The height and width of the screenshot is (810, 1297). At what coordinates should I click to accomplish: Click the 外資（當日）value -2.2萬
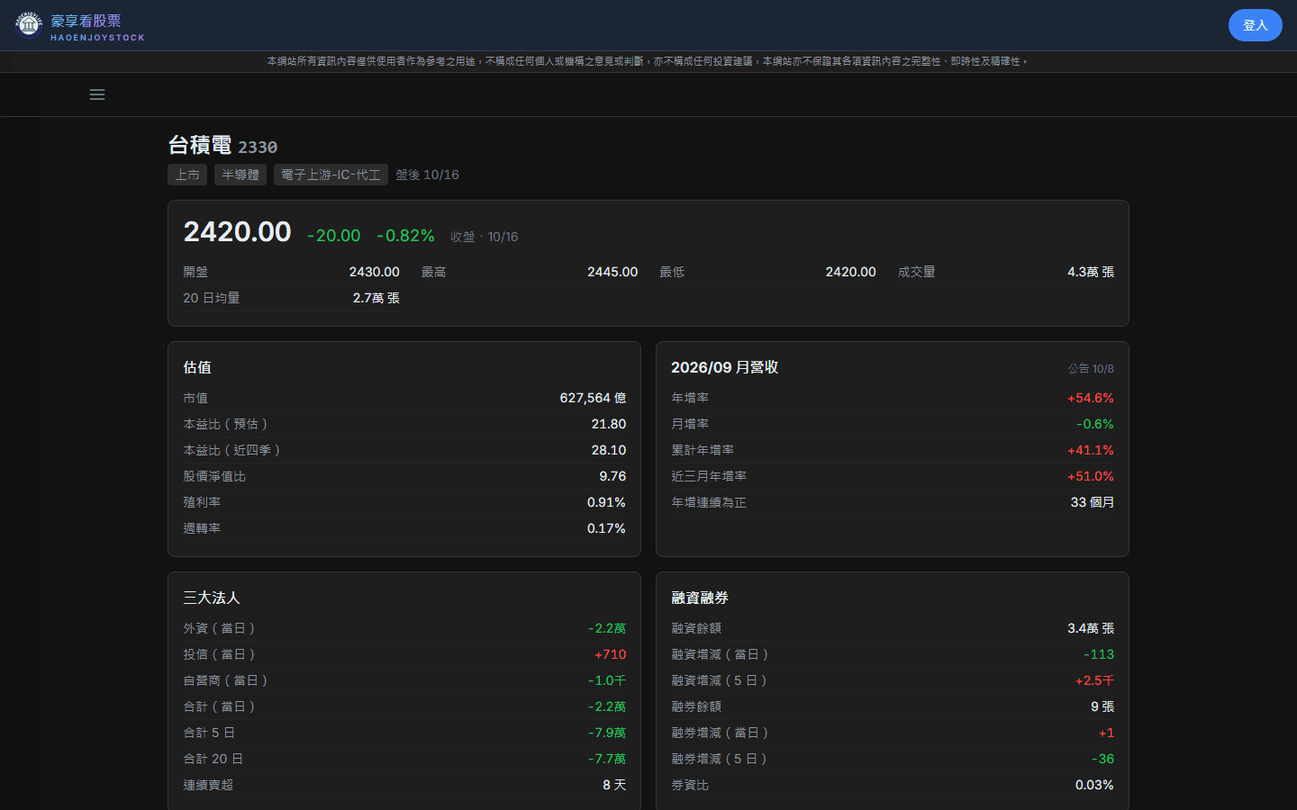coord(607,628)
